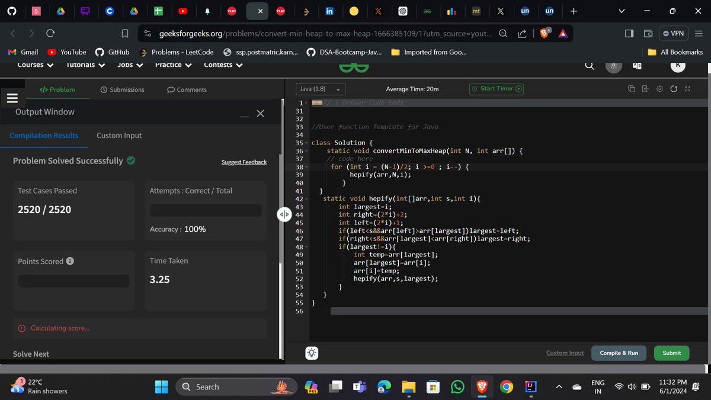
Task: Open the site search magnifier icon
Action: pos(590,66)
